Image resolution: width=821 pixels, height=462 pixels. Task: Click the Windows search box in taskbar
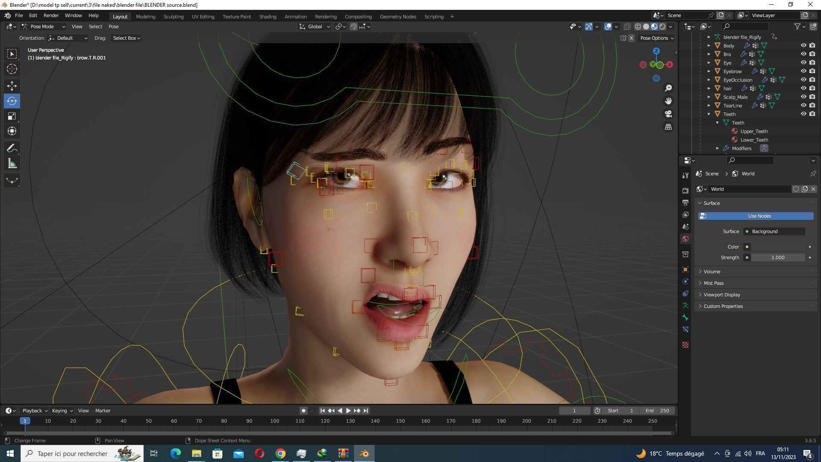coord(81,453)
